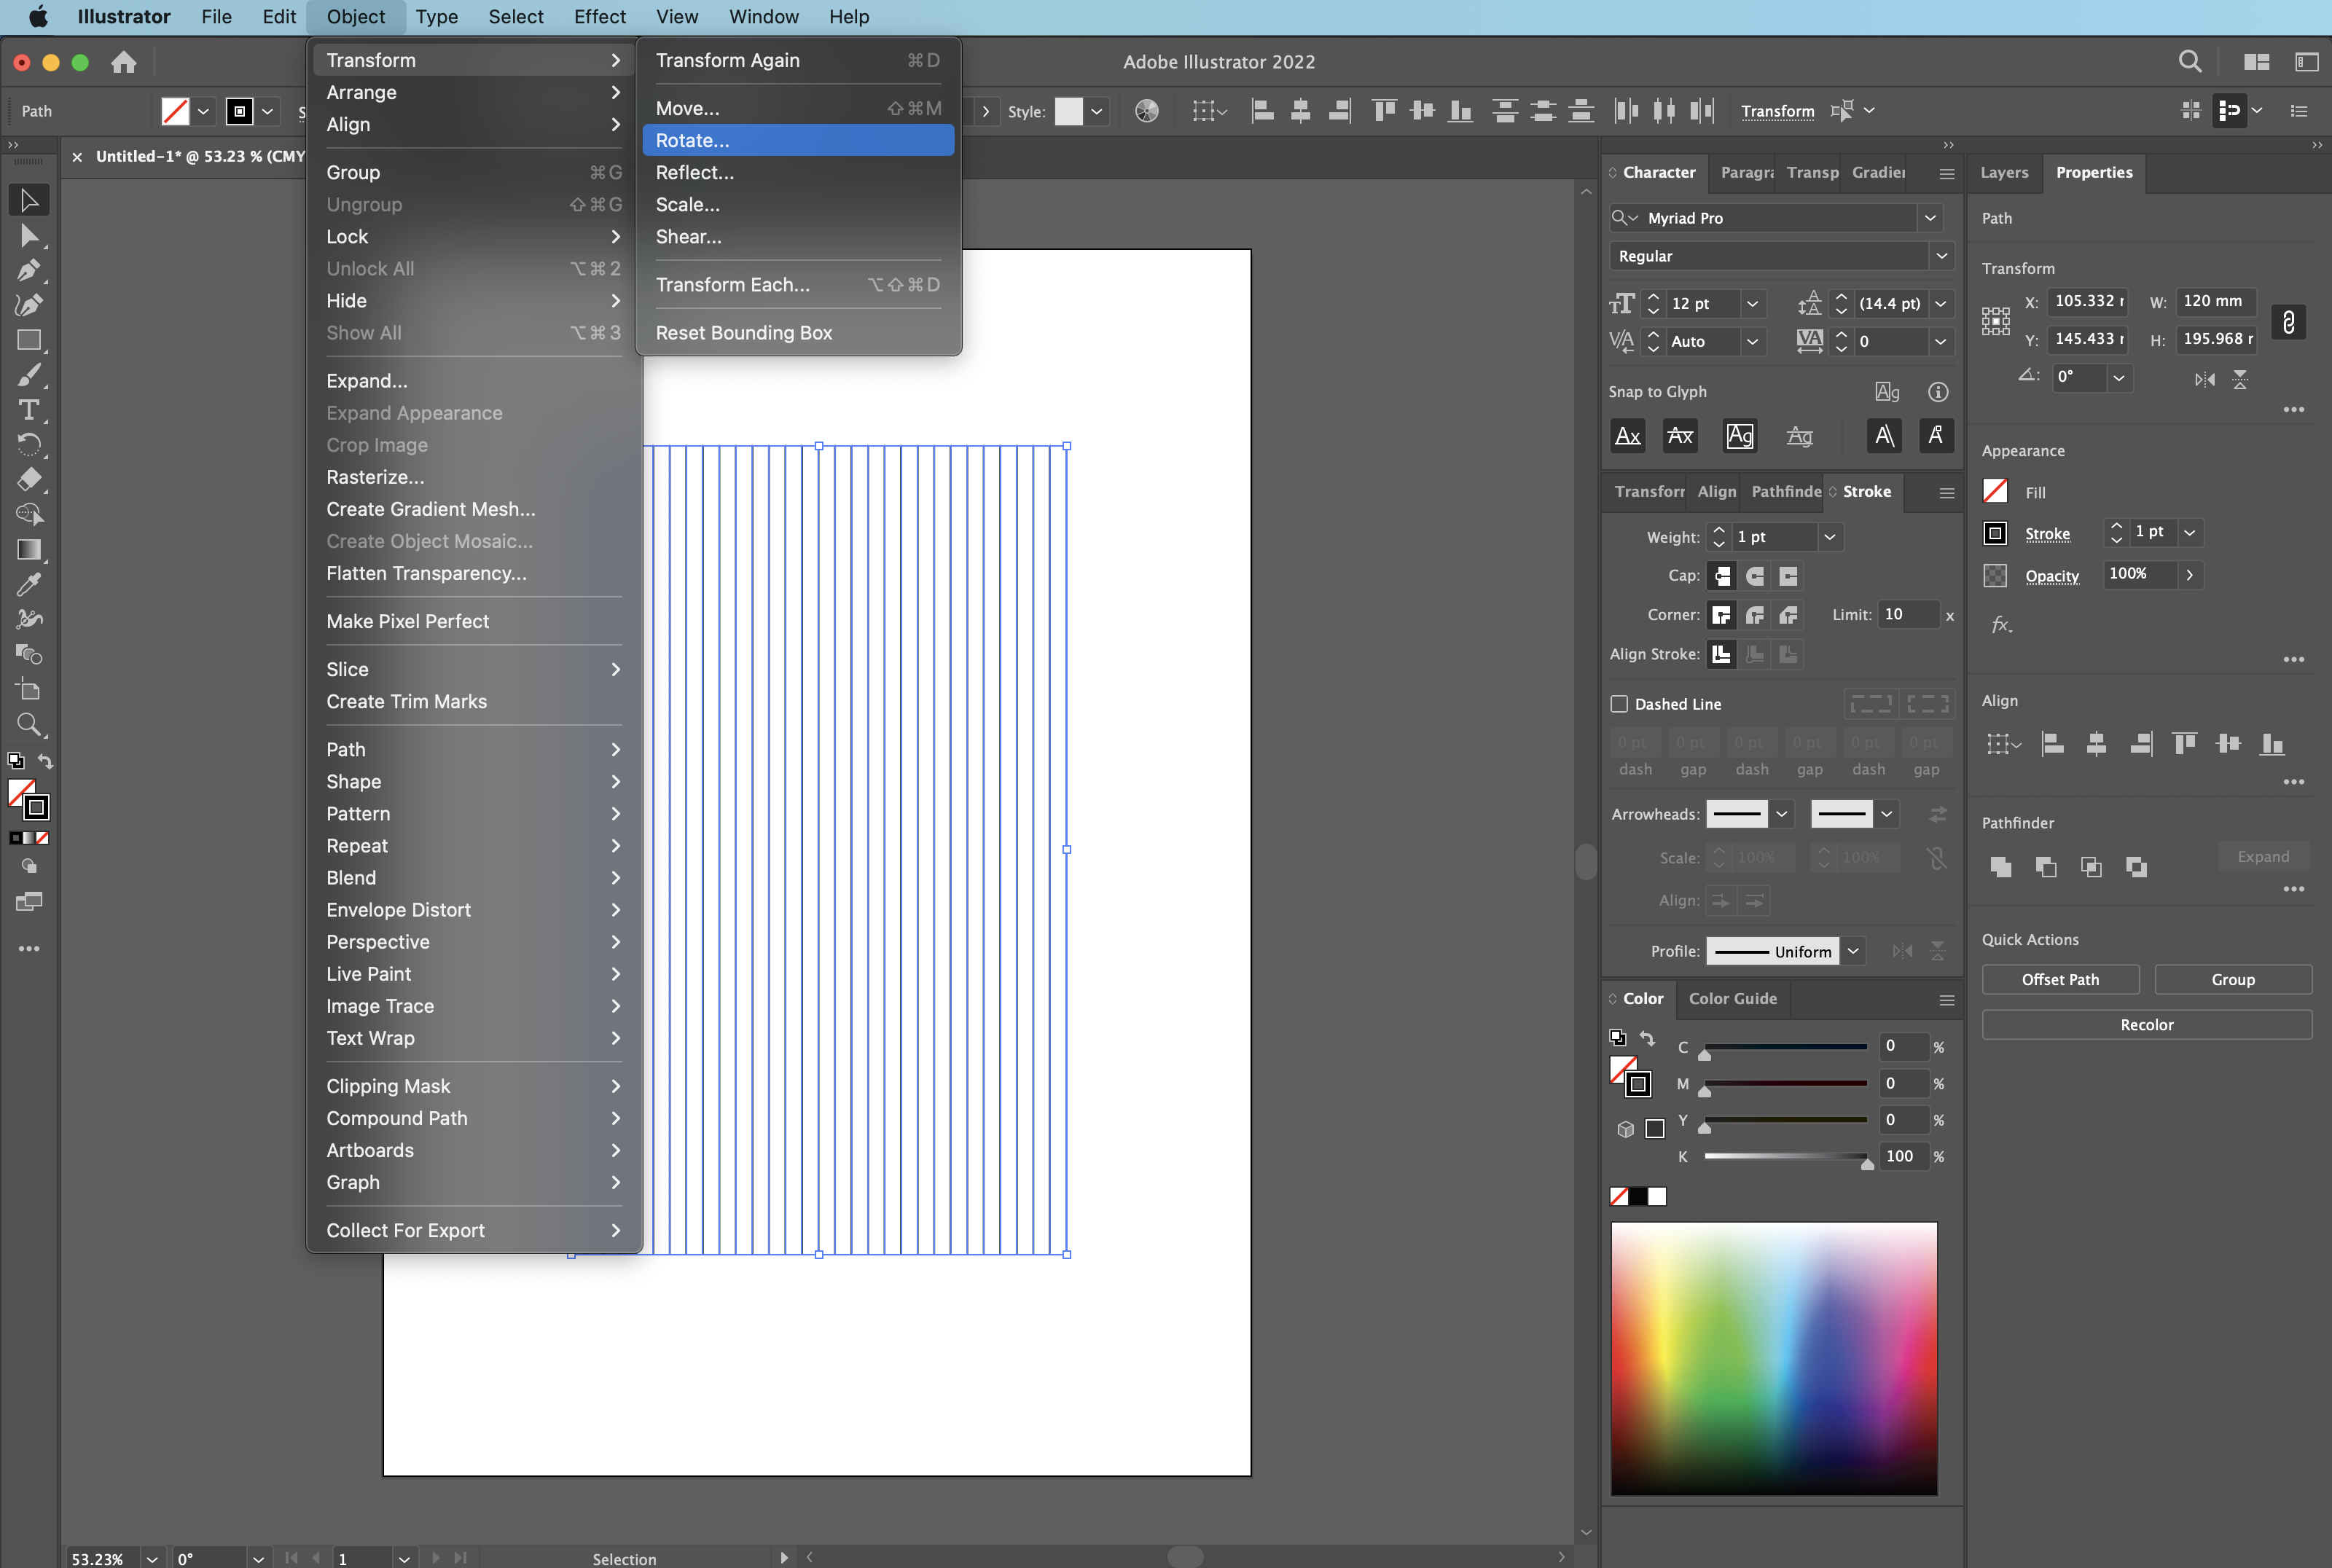This screenshot has width=2332, height=1568.
Task: Click the round cap stroke icon
Action: 1755,576
